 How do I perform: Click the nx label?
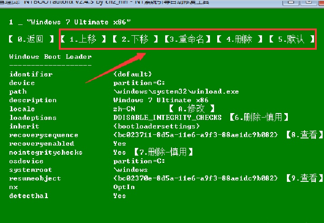coord(14,187)
